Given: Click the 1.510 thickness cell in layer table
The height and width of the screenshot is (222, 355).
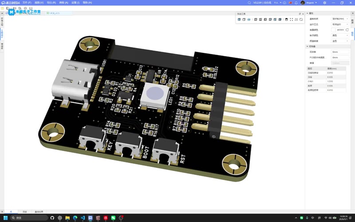Looking at the screenshot, I should (x=336, y=81).
